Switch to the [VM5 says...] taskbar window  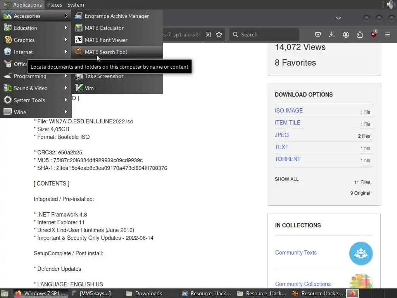pyautogui.click(x=95, y=293)
